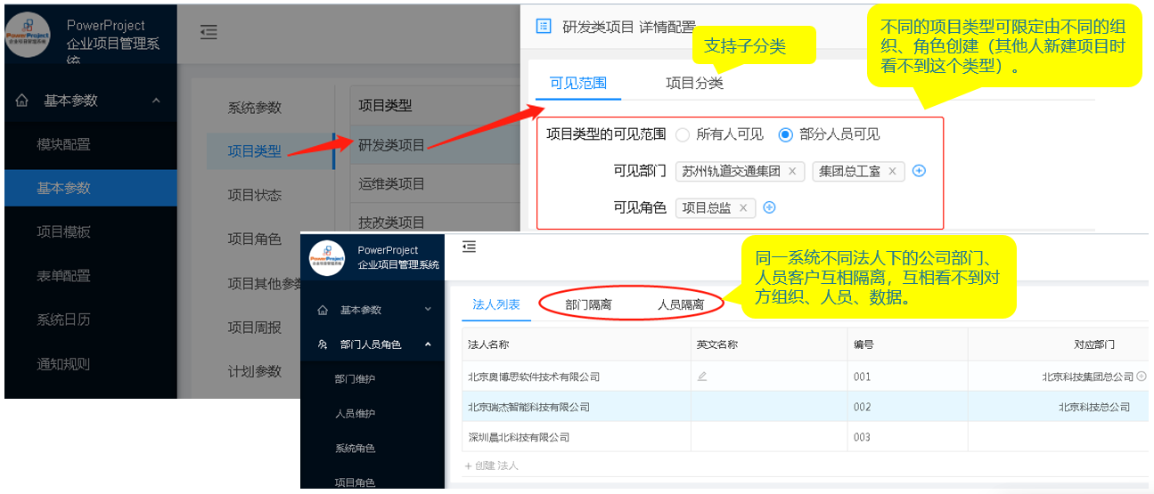The height and width of the screenshot is (494, 1154).
Task: Collapse the 部门人员角色 menu group
Action: pos(428,344)
